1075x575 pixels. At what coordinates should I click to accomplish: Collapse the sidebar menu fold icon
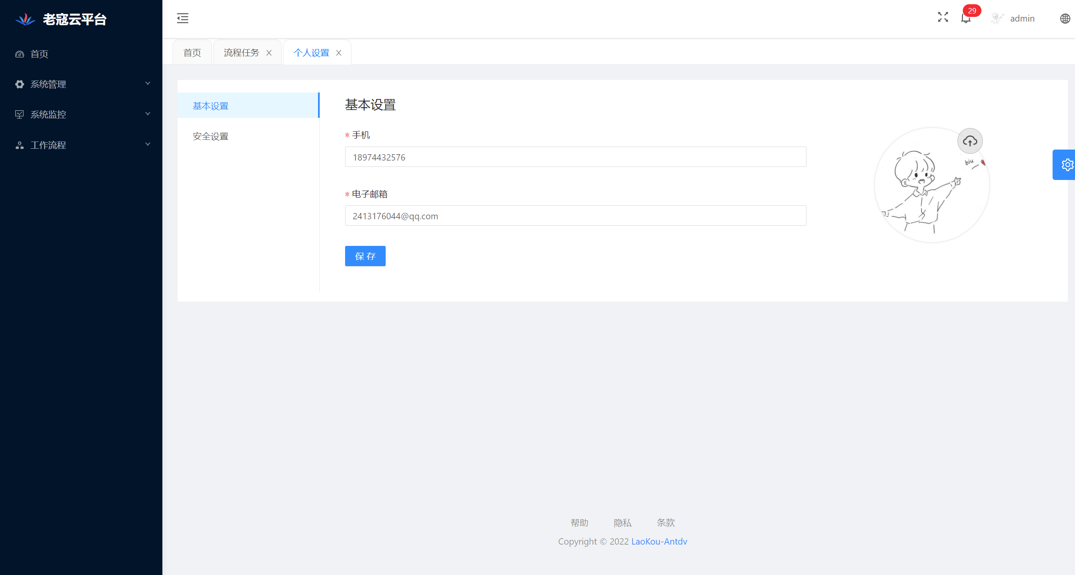(x=182, y=18)
